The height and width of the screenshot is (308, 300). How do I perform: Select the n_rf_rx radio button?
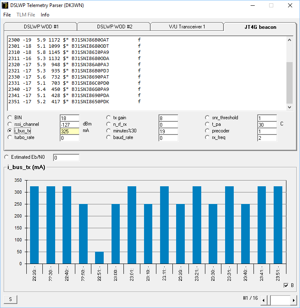(x=108, y=124)
